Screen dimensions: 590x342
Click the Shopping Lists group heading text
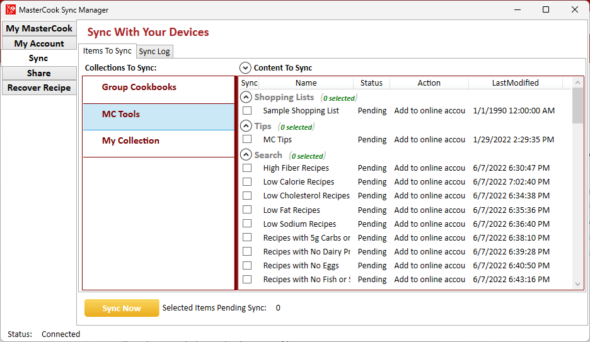tap(284, 98)
